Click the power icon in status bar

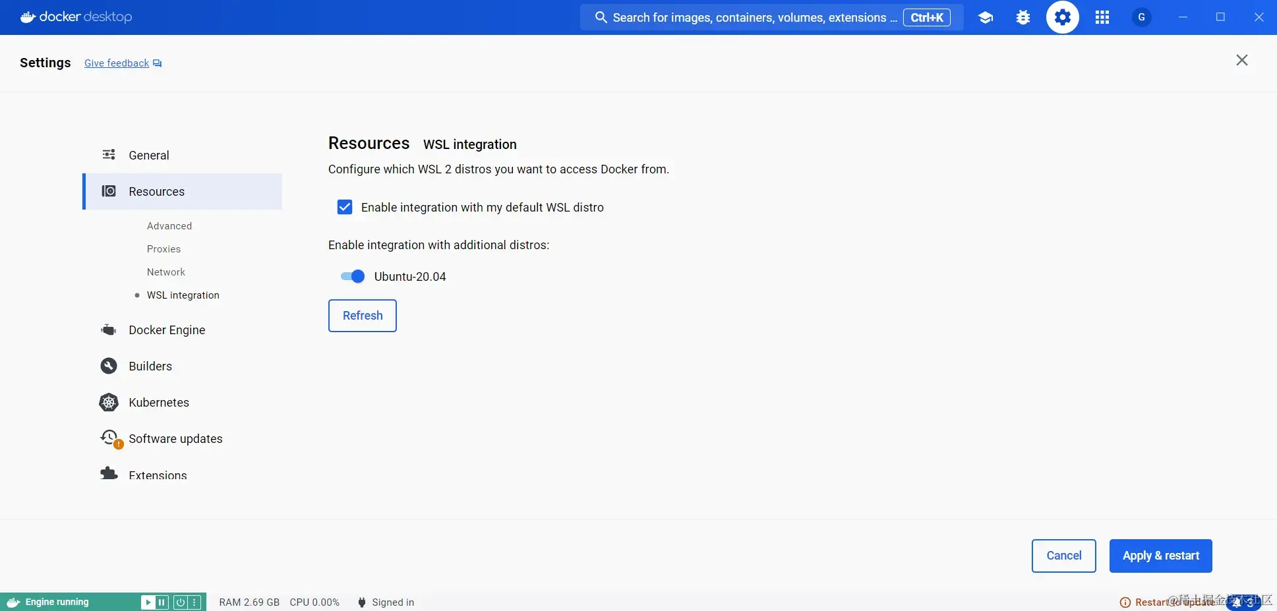click(180, 602)
